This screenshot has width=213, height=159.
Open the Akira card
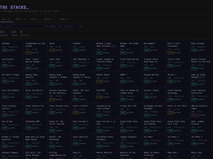(59, 48)
